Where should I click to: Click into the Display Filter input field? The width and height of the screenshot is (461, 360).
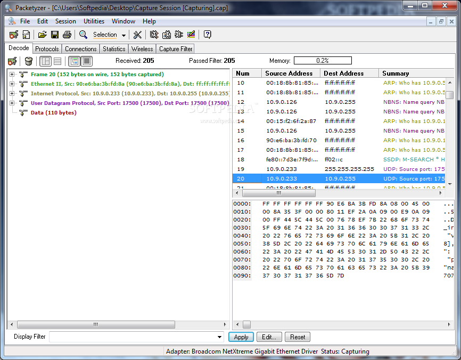133,337
